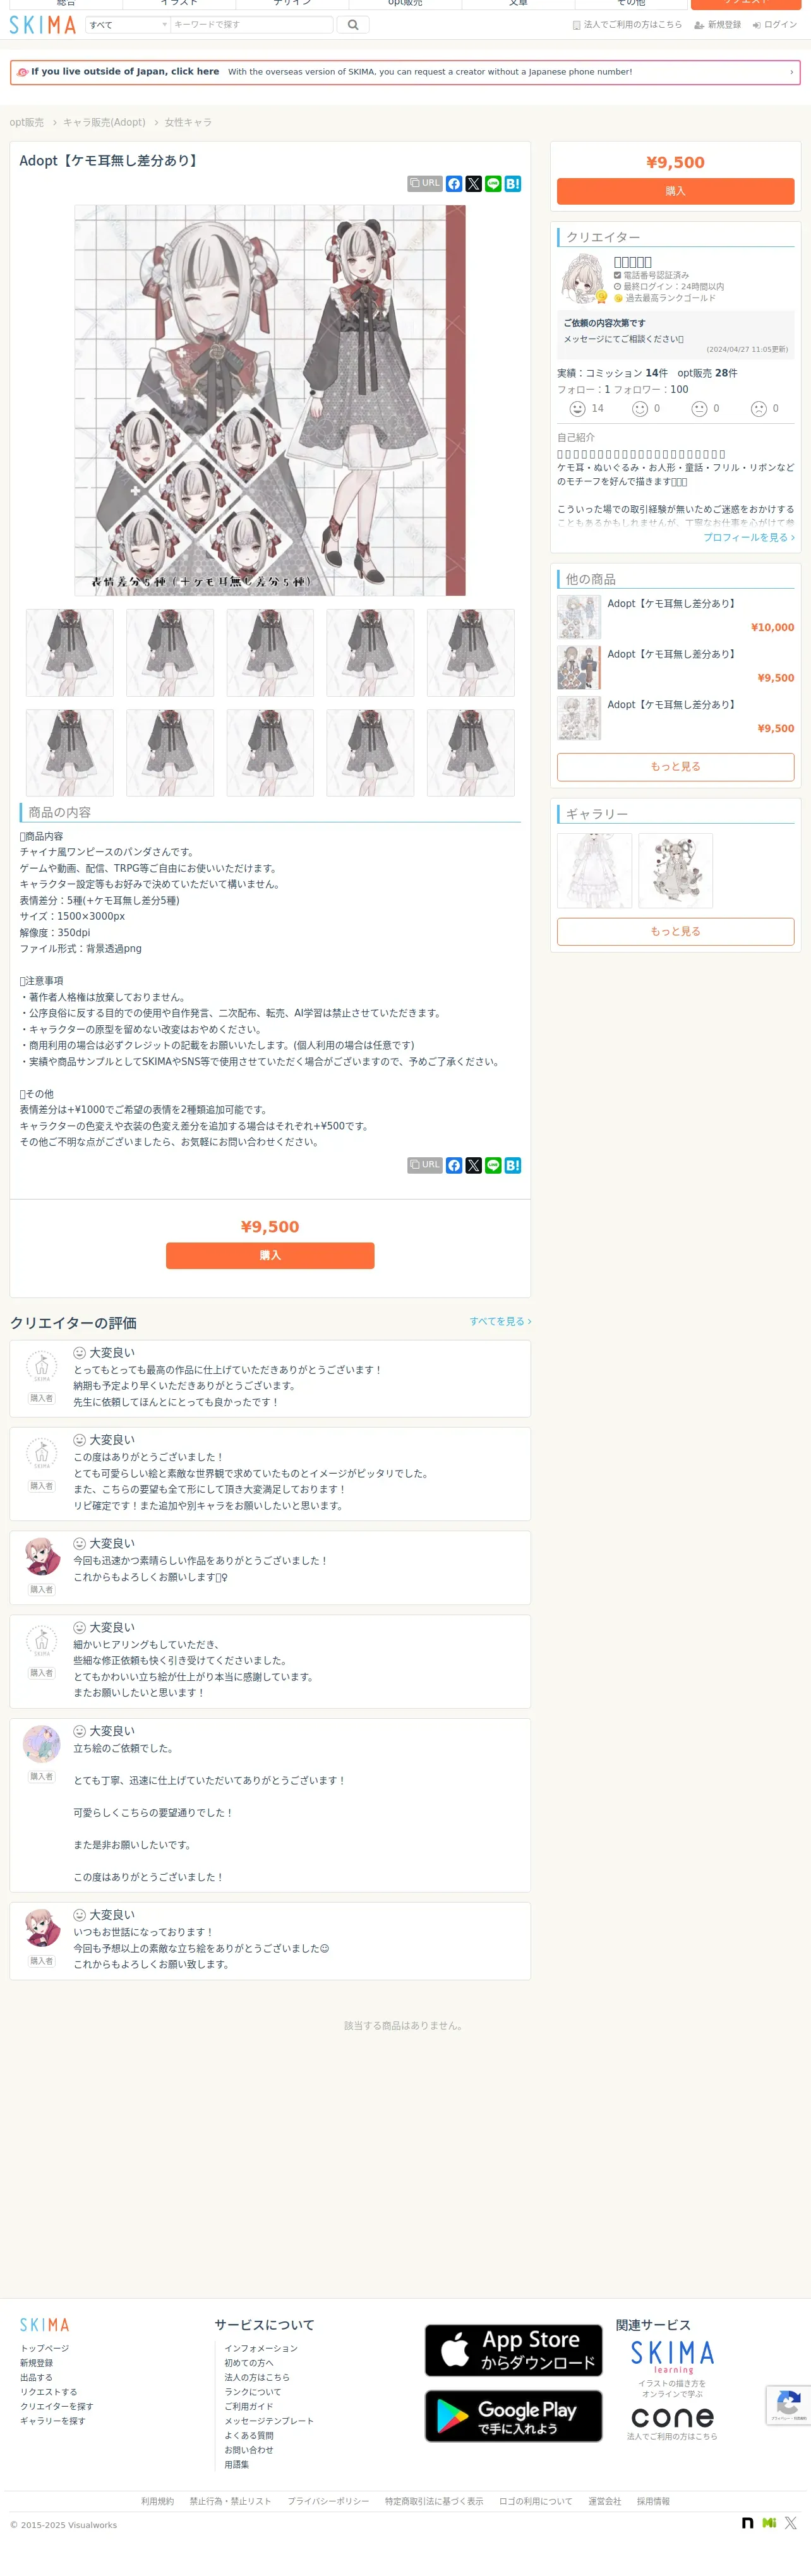Share on LINE via top icon
The image size is (811, 2576).
[493, 184]
